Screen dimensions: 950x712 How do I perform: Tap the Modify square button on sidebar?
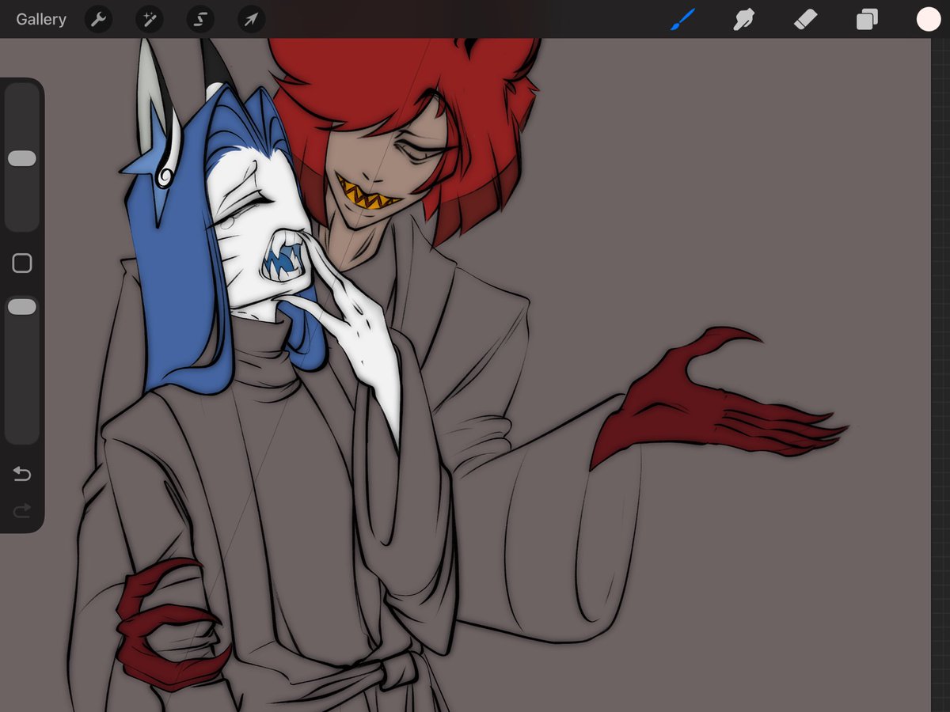coord(22,262)
